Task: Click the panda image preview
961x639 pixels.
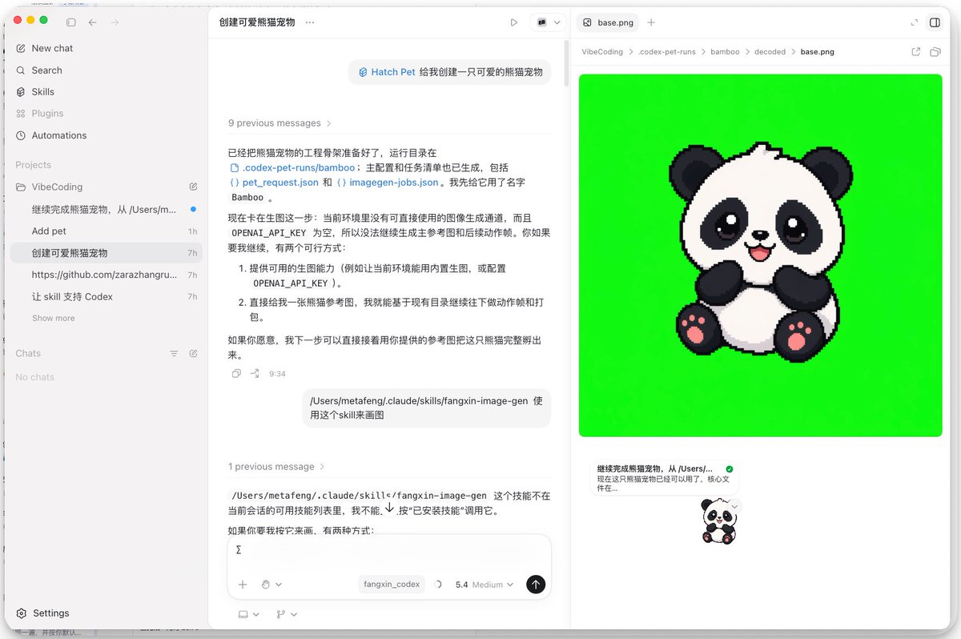Action: pos(760,255)
